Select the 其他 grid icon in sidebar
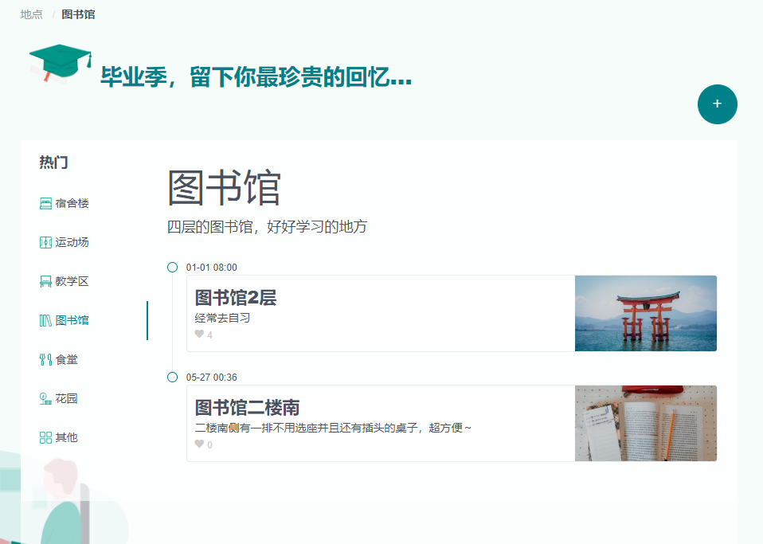This screenshot has height=544, width=763. pos(44,437)
